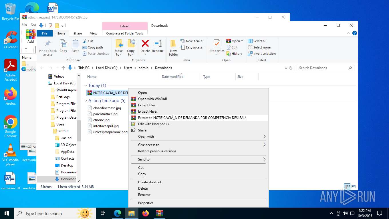389x219 pixels.
Task: Refresh the Downloads address bar
Action: tap(291, 68)
